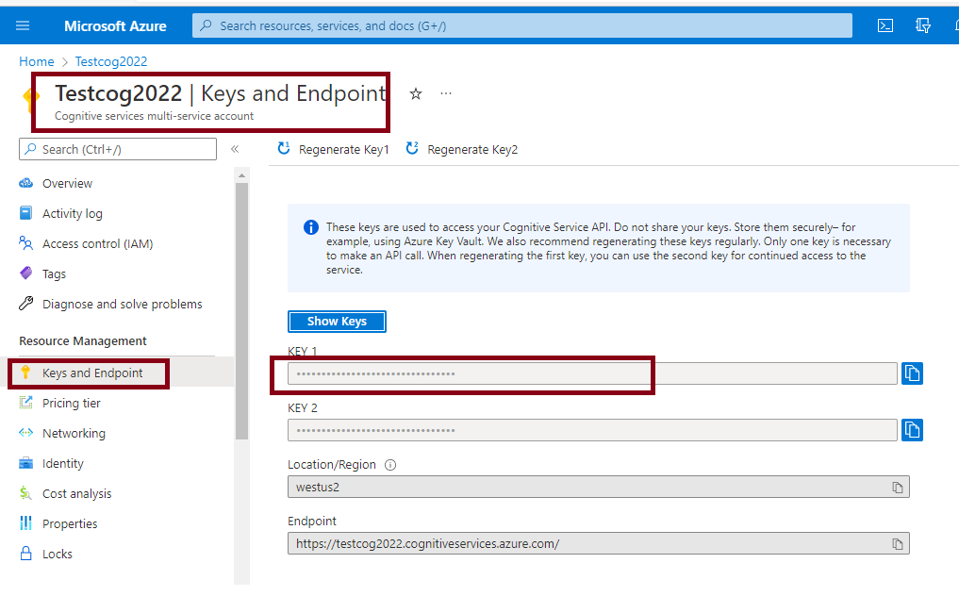Show info tooltip next to Location/Region
This screenshot has height=613, width=959.
click(390, 465)
